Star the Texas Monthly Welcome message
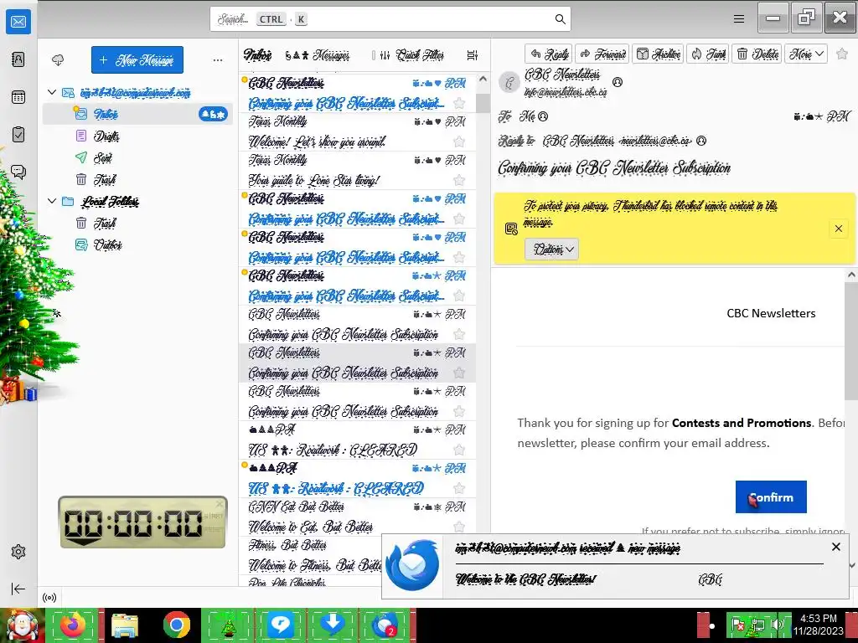Screen dimensions: 858x643 459,141
